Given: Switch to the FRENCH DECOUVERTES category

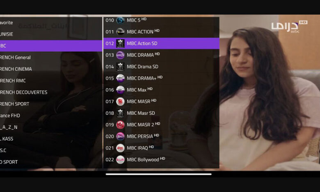Looking at the screenshot, I should (51, 92).
